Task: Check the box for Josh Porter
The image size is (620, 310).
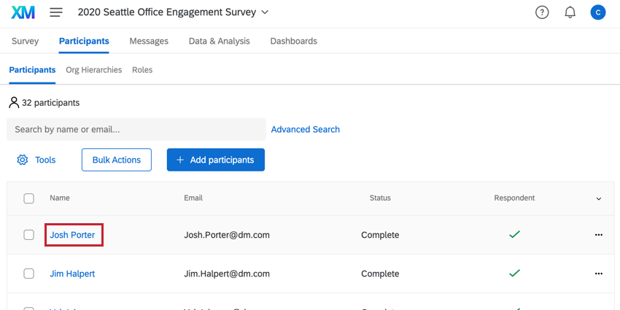Action: click(x=29, y=235)
